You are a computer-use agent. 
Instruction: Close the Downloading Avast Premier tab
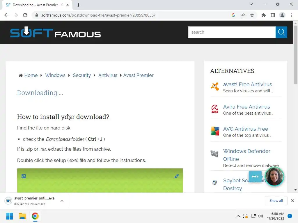pos(68,5)
